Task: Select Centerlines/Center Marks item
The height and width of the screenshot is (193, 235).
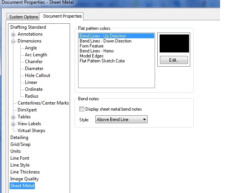Action: point(43,103)
